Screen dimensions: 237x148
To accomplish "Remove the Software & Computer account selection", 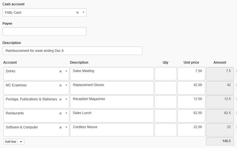I will [60, 128].
